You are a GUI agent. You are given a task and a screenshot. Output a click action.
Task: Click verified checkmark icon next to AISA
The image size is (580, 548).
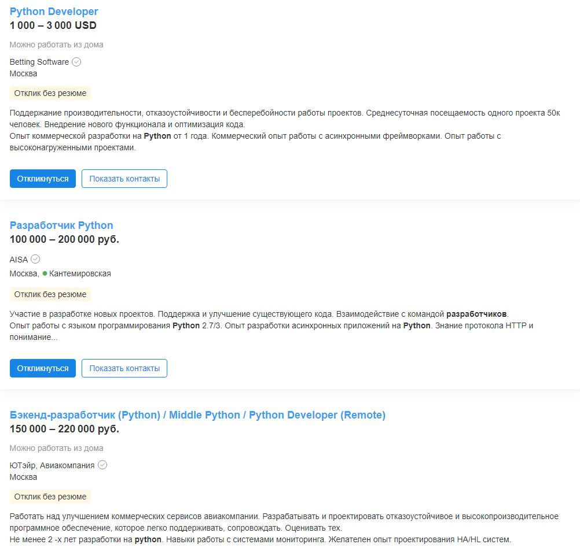[x=35, y=259]
